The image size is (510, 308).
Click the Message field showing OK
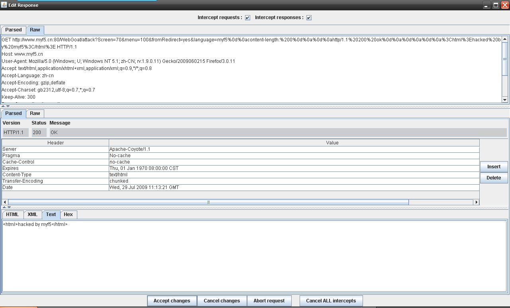click(x=278, y=133)
